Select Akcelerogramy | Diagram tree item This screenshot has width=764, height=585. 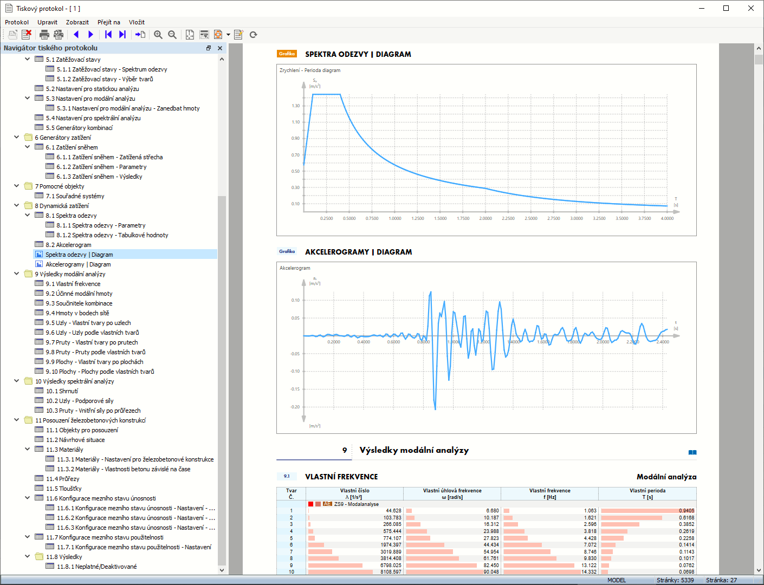tap(78, 264)
